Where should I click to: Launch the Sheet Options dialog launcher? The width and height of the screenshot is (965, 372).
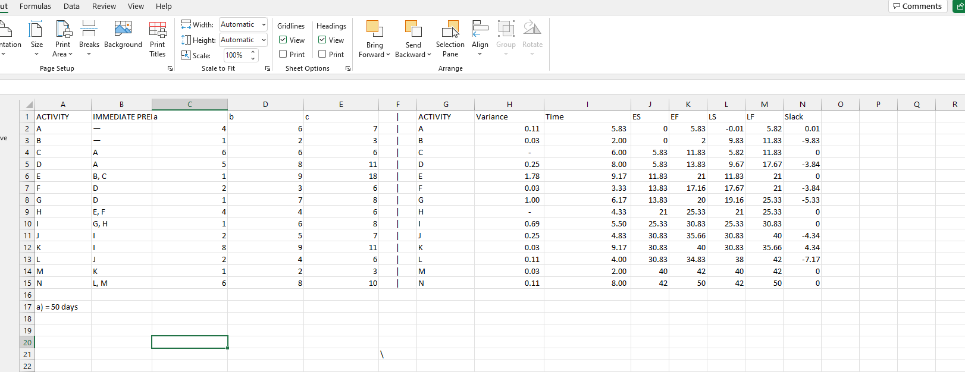coord(348,68)
